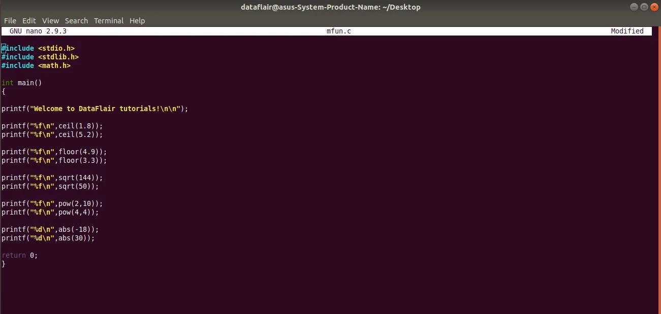Click the minimize window icon

point(635,7)
